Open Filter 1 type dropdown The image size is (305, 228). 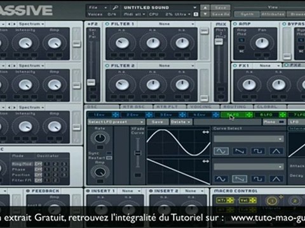[x=165, y=24]
